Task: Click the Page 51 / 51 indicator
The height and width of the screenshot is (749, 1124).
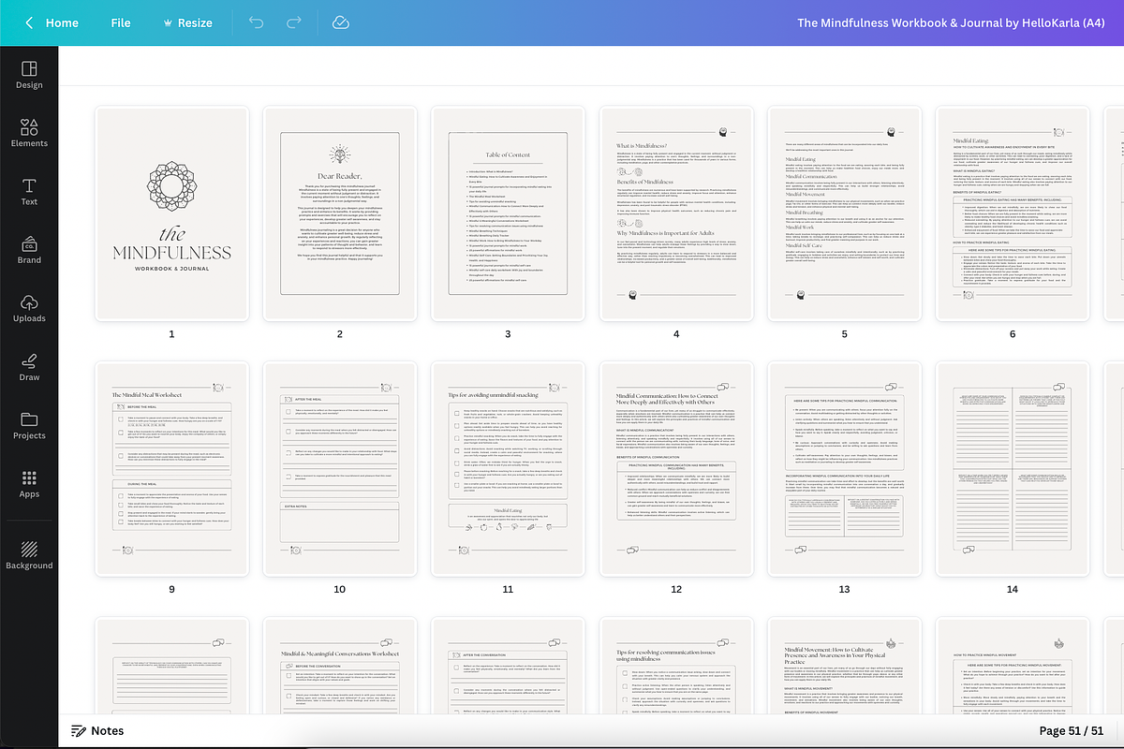Action: (1072, 730)
